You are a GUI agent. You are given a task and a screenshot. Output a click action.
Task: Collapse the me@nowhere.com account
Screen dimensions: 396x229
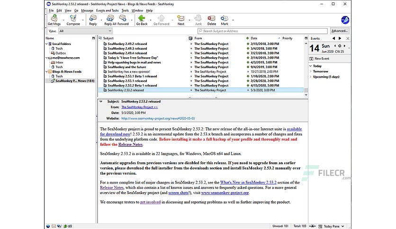[x=46, y=58]
